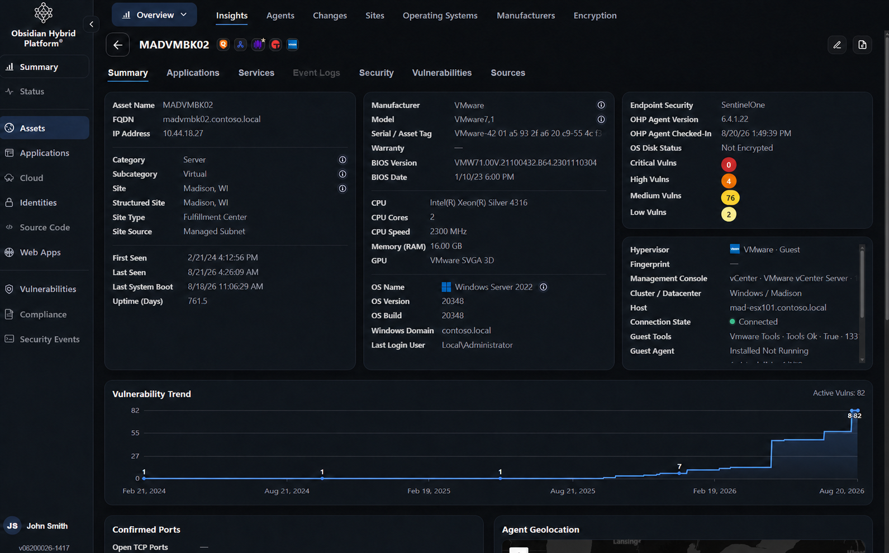Show info for Site row

click(x=343, y=188)
